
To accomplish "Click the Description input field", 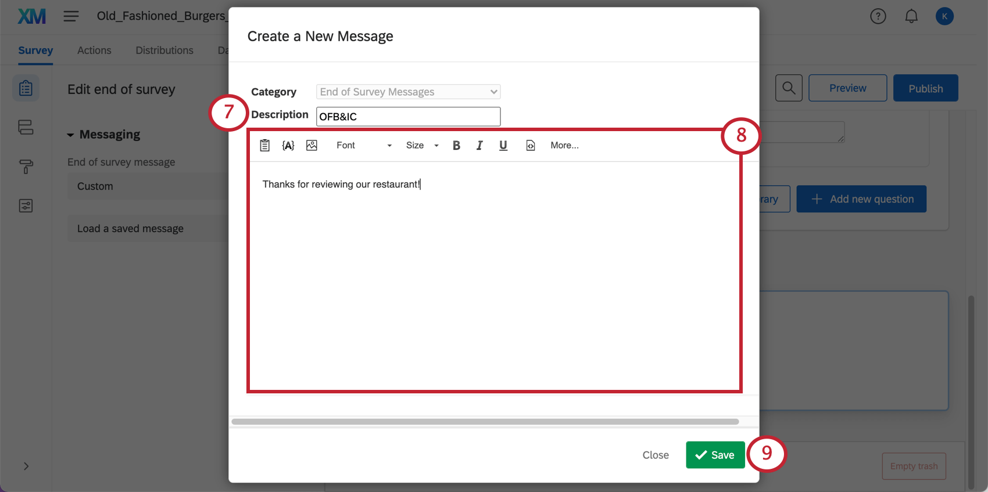I will coord(408,117).
